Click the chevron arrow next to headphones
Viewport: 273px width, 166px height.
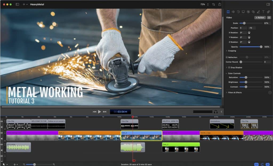[222, 112]
